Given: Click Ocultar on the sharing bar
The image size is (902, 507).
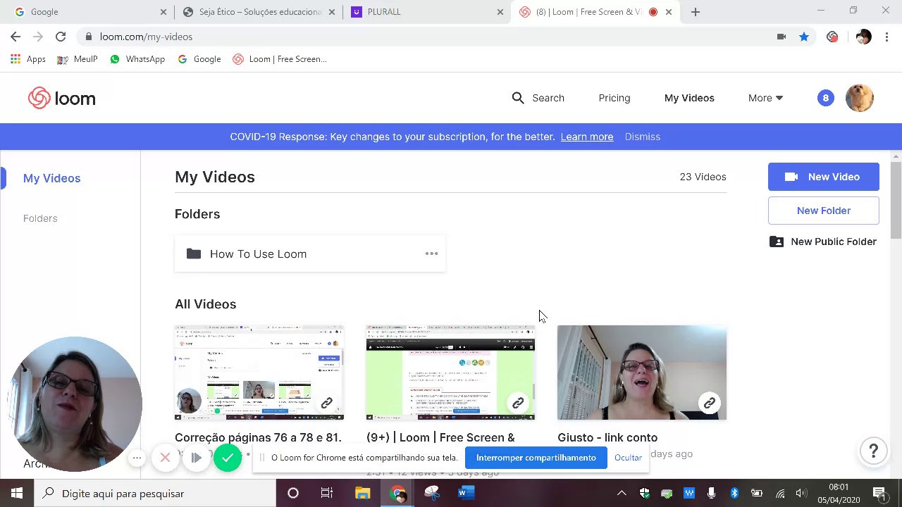Looking at the screenshot, I should click(628, 458).
